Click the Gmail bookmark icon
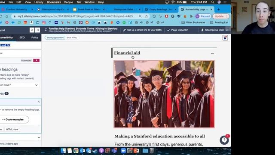The image size is (275, 155). coord(69,22)
